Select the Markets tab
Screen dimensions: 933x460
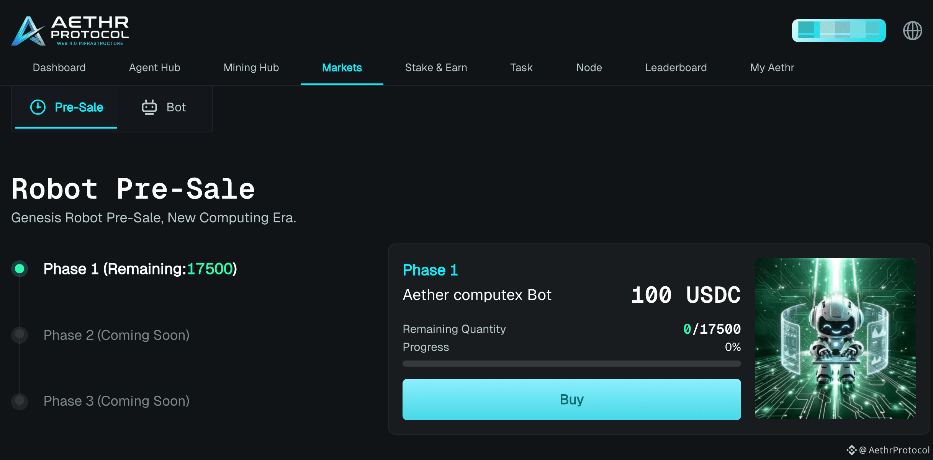pyautogui.click(x=342, y=68)
